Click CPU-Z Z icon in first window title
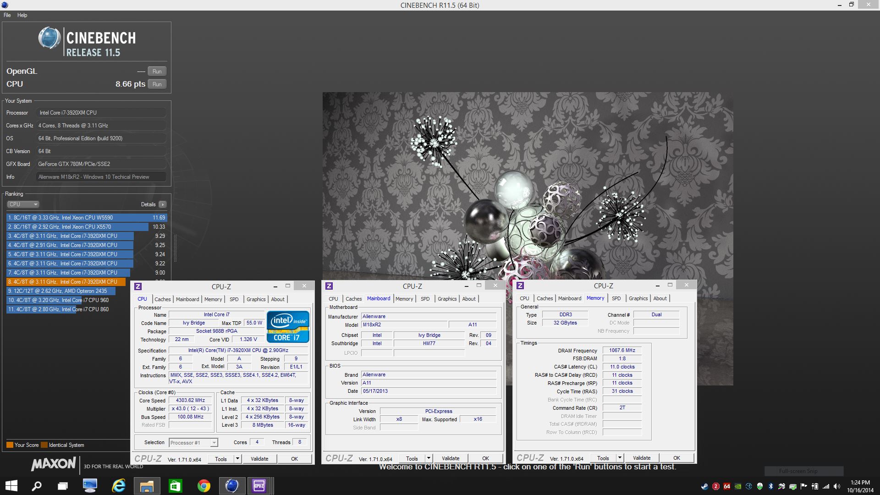880x495 pixels. pyautogui.click(x=138, y=286)
